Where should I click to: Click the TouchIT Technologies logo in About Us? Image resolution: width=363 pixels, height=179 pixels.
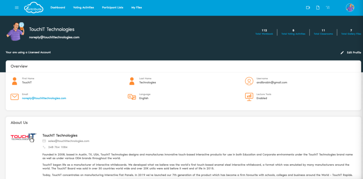click(x=24, y=137)
